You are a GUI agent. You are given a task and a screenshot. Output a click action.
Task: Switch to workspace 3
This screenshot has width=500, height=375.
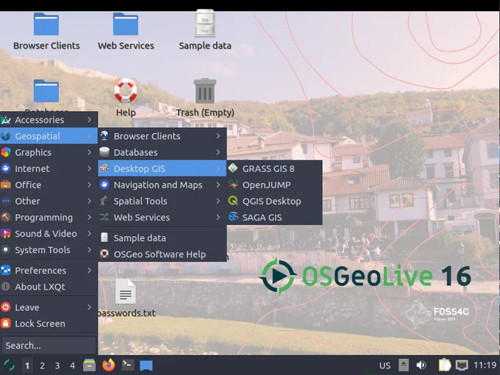(x=57, y=365)
